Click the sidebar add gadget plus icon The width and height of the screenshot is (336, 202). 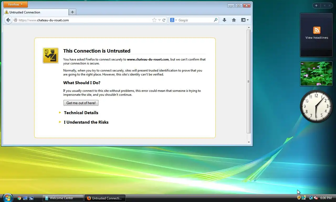316,6
